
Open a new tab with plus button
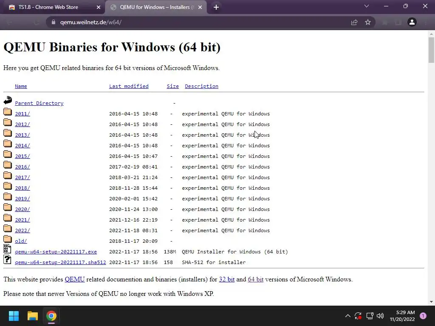coord(216,7)
